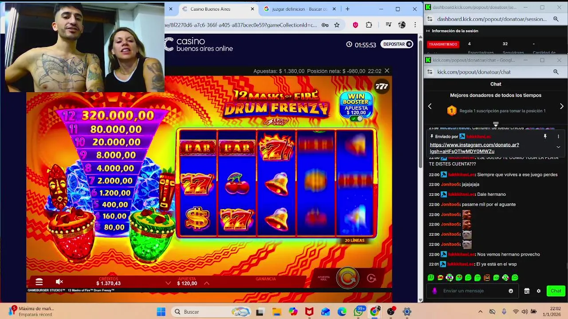
Task: Open the Extensions puzzle-piece menu
Action: (369, 25)
